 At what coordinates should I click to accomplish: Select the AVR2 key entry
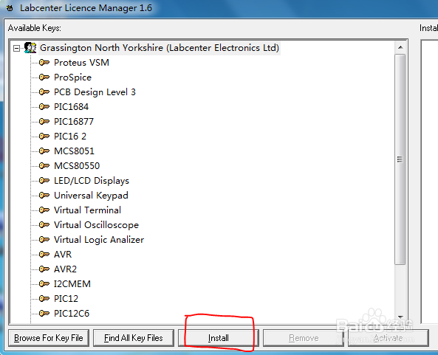(65, 269)
